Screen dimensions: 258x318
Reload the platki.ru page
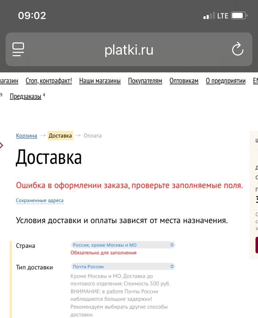click(237, 49)
